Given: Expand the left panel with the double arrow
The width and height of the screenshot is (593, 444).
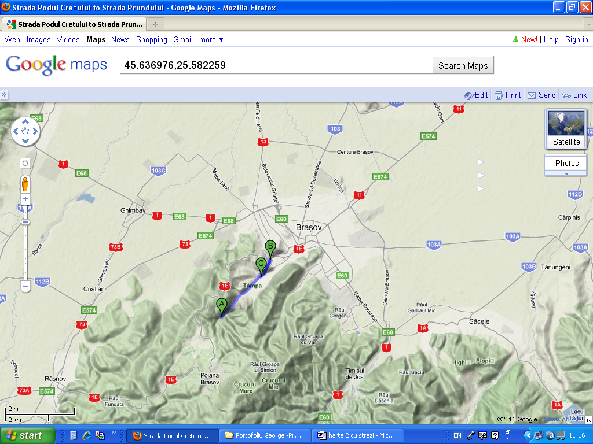Looking at the screenshot, I should coord(4,94).
